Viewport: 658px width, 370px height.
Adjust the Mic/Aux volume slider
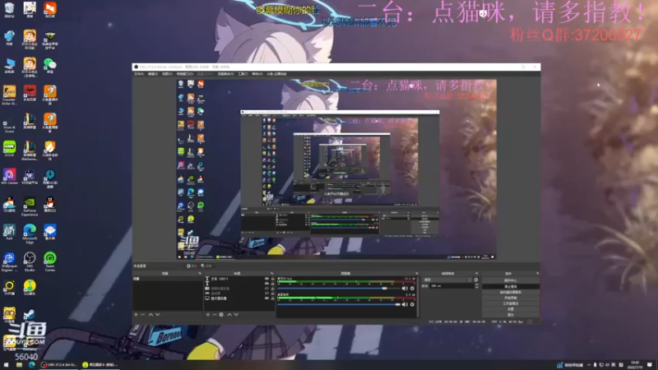(339, 289)
